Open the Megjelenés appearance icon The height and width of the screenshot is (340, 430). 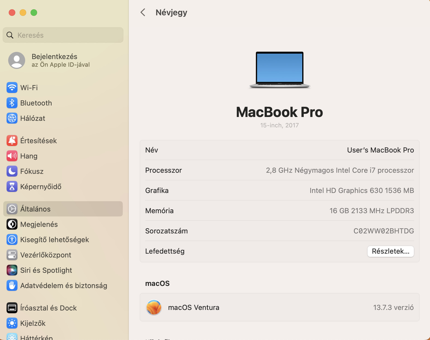tap(12, 224)
